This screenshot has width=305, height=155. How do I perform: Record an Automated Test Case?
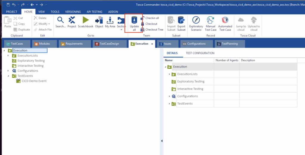225,24
